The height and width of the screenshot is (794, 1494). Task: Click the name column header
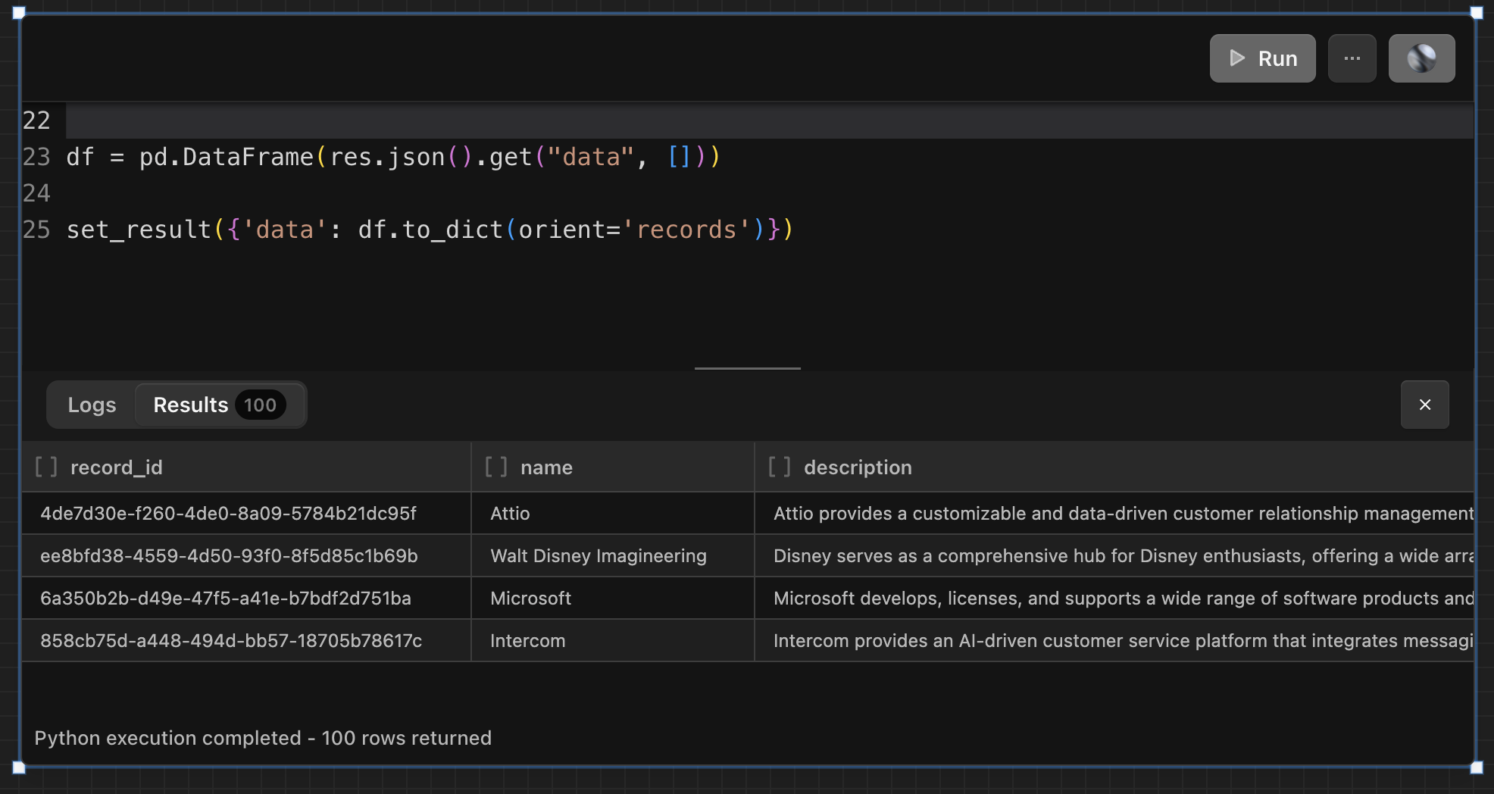click(612, 467)
